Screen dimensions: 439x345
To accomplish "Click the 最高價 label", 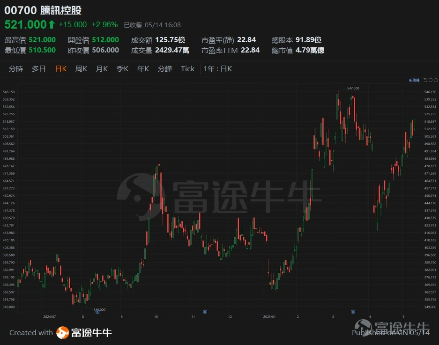I will coord(15,40).
